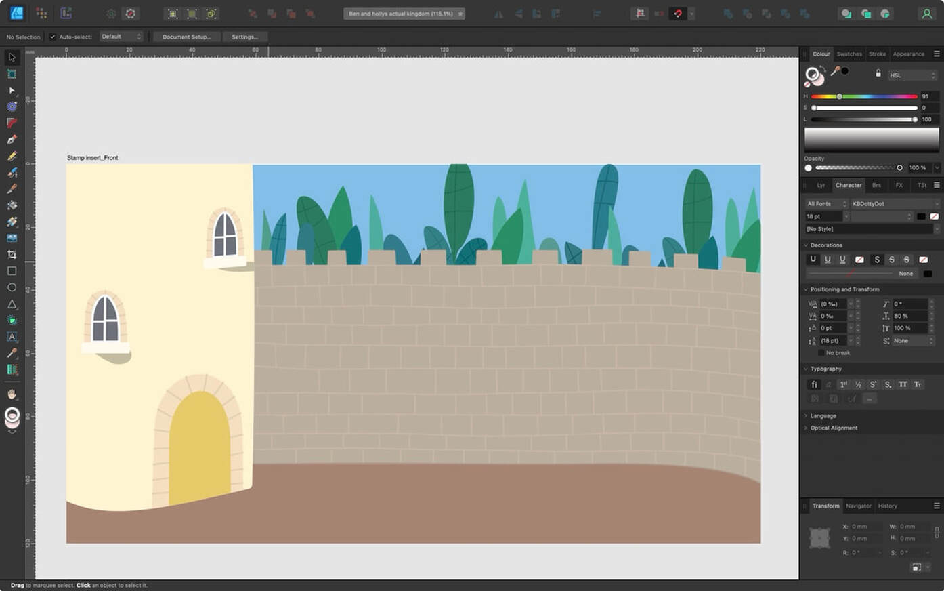Toggle standard ligatures (fi) button

(814, 384)
